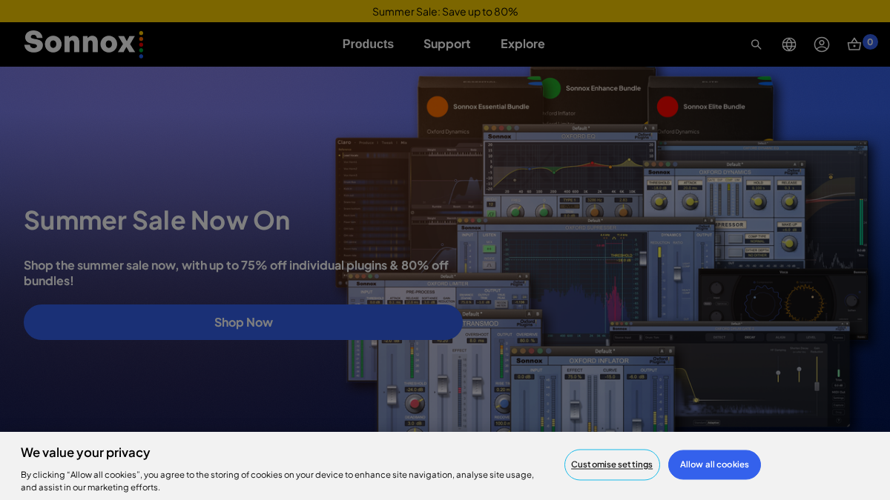
Task: Open the search icon in header
Action: (756, 44)
